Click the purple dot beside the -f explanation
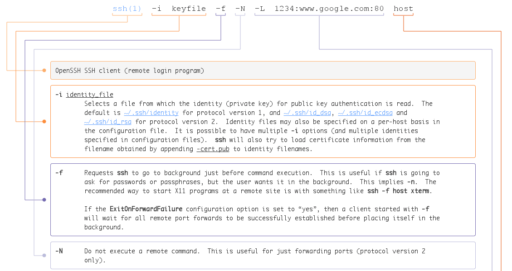This screenshot has height=271, width=512. click(x=44, y=200)
